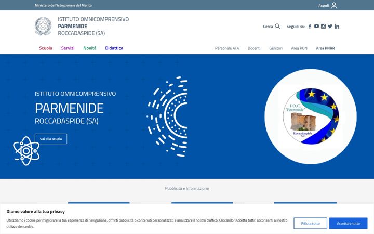Open the Novità menu
The image size is (374, 234).
click(90, 48)
